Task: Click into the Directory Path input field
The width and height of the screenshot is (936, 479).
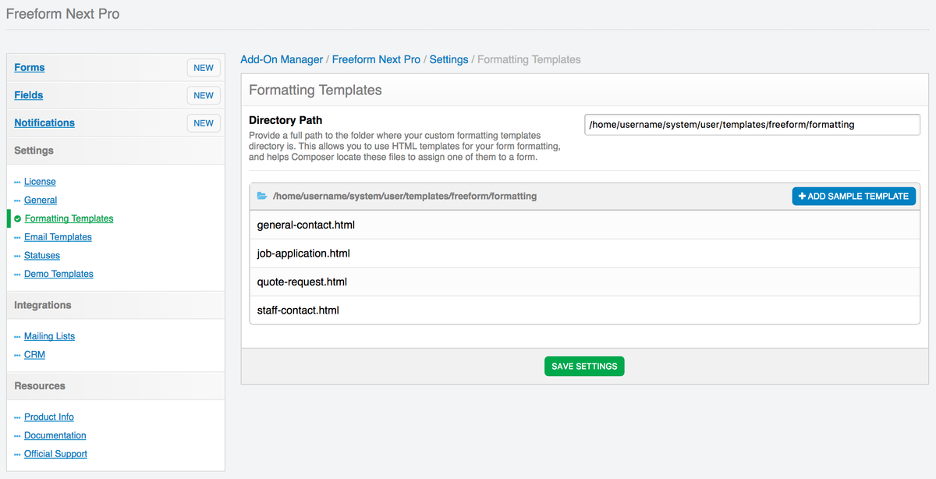Action: [752, 125]
